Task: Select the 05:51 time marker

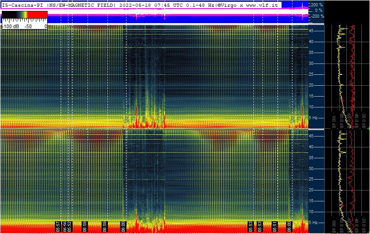Action: tap(275, 226)
